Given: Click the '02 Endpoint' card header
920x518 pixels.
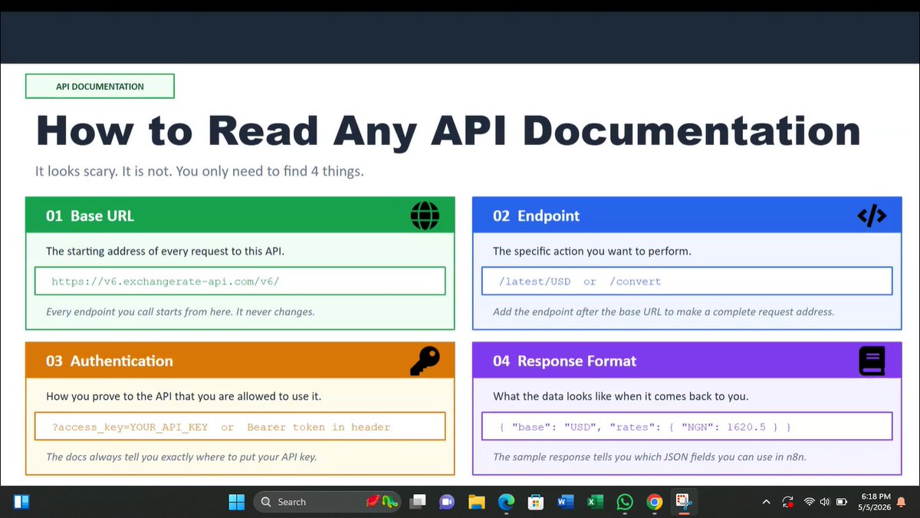Looking at the screenshot, I should click(687, 216).
